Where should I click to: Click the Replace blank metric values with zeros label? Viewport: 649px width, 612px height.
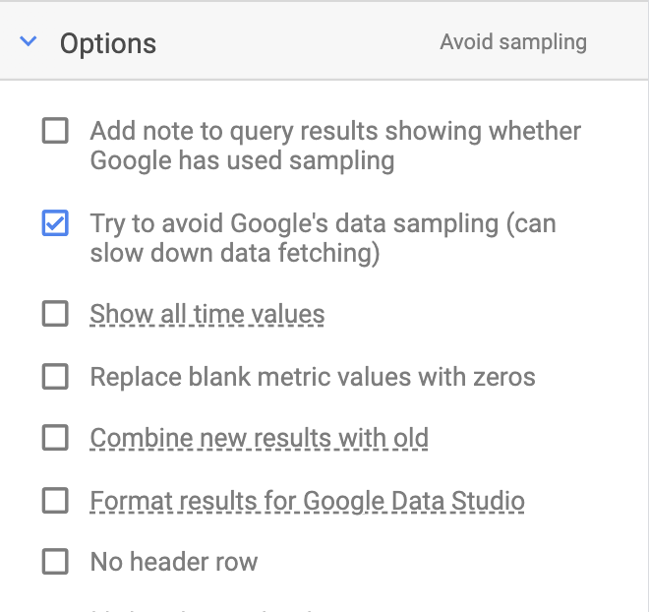[313, 377]
